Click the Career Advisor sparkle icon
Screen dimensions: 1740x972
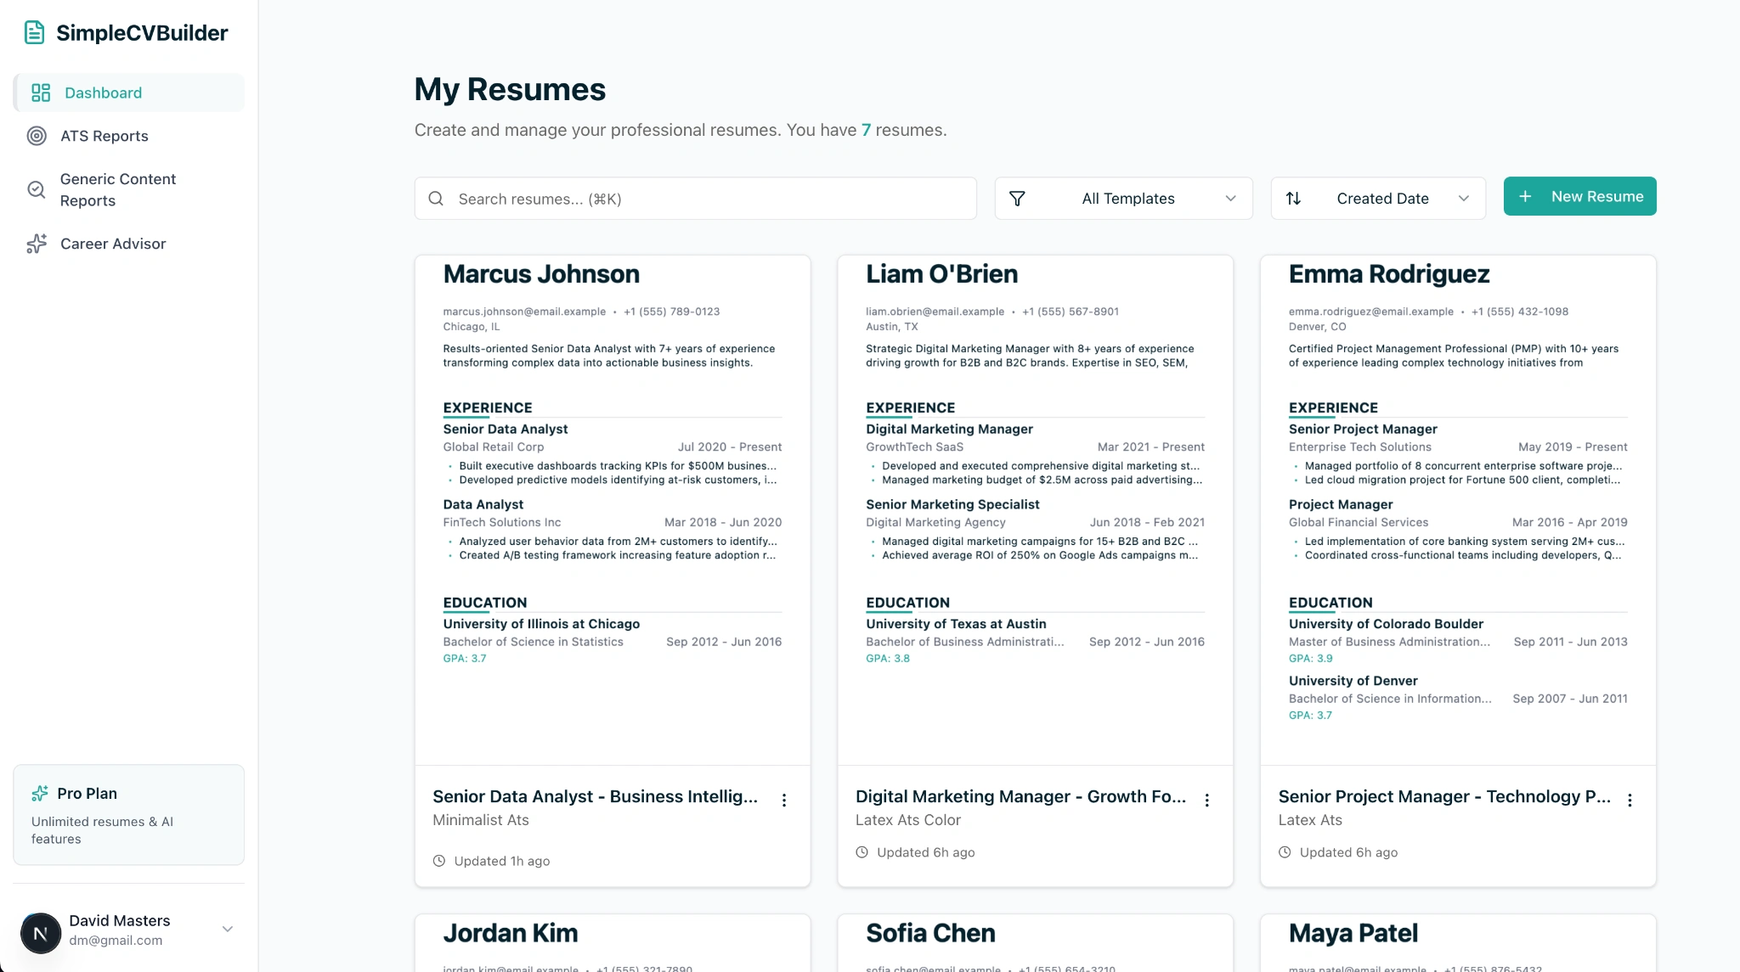(x=37, y=244)
